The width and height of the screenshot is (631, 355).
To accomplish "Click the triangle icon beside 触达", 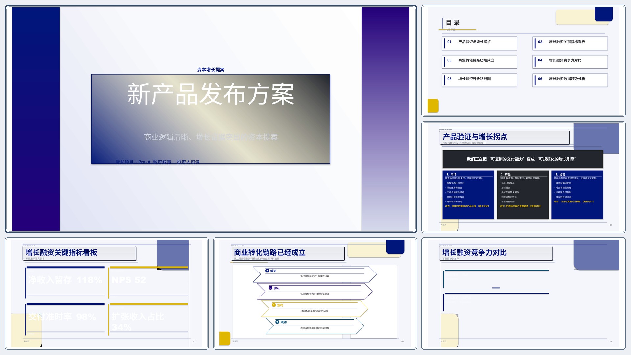I will point(267,271).
